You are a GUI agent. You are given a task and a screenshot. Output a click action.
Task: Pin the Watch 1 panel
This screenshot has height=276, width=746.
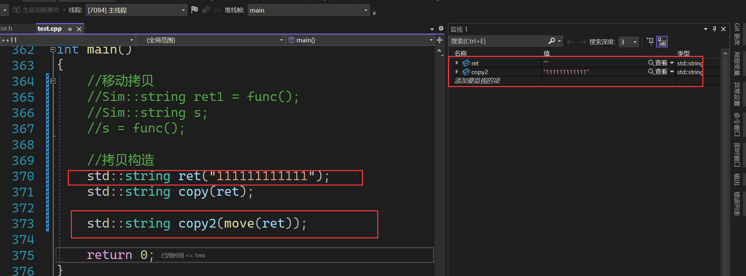(x=714, y=29)
